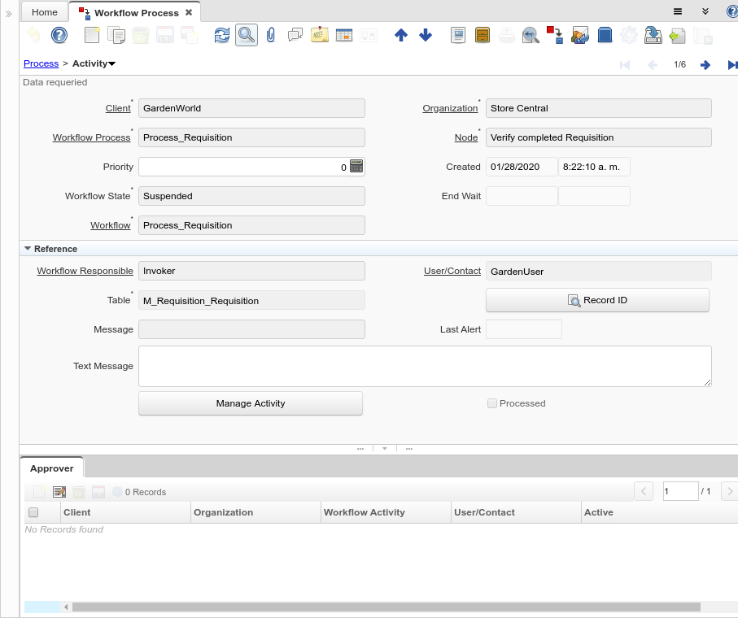
Task: Toggle the Processed checkbox
Action: point(491,403)
